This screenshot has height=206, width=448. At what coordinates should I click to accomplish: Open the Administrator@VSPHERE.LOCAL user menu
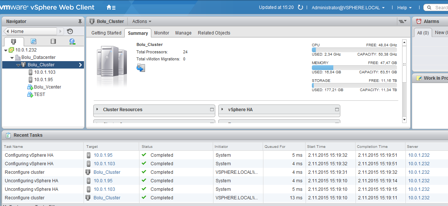pyautogui.click(x=348, y=7)
